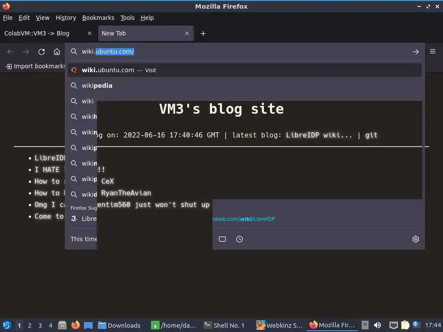Click the newb.com/wiki/LibreIDP suggestion URL
Viewport: 443px width, 332px height.
pyautogui.click(x=244, y=219)
